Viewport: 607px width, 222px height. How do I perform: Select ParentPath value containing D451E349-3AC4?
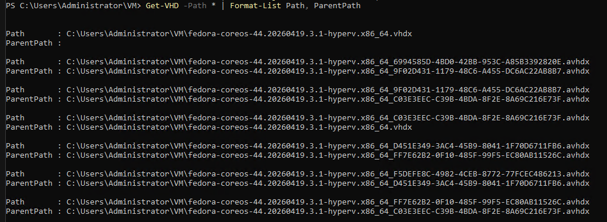(328, 183)
